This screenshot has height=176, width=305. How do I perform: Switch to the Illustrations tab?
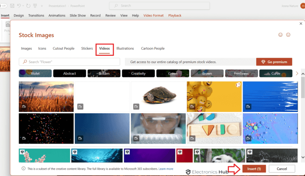[125, 48]
